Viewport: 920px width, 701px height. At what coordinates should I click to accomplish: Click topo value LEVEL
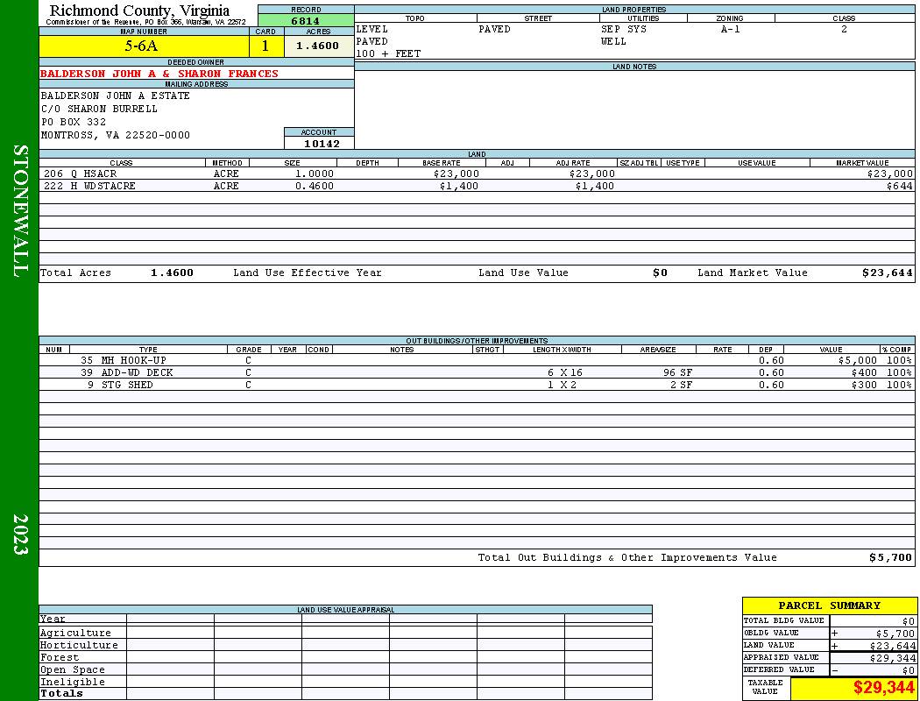point(372,29)
